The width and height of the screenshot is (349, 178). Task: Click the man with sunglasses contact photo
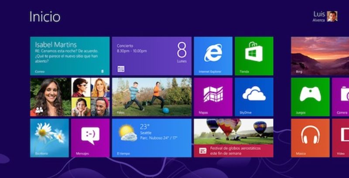click(x=81, y=87)
